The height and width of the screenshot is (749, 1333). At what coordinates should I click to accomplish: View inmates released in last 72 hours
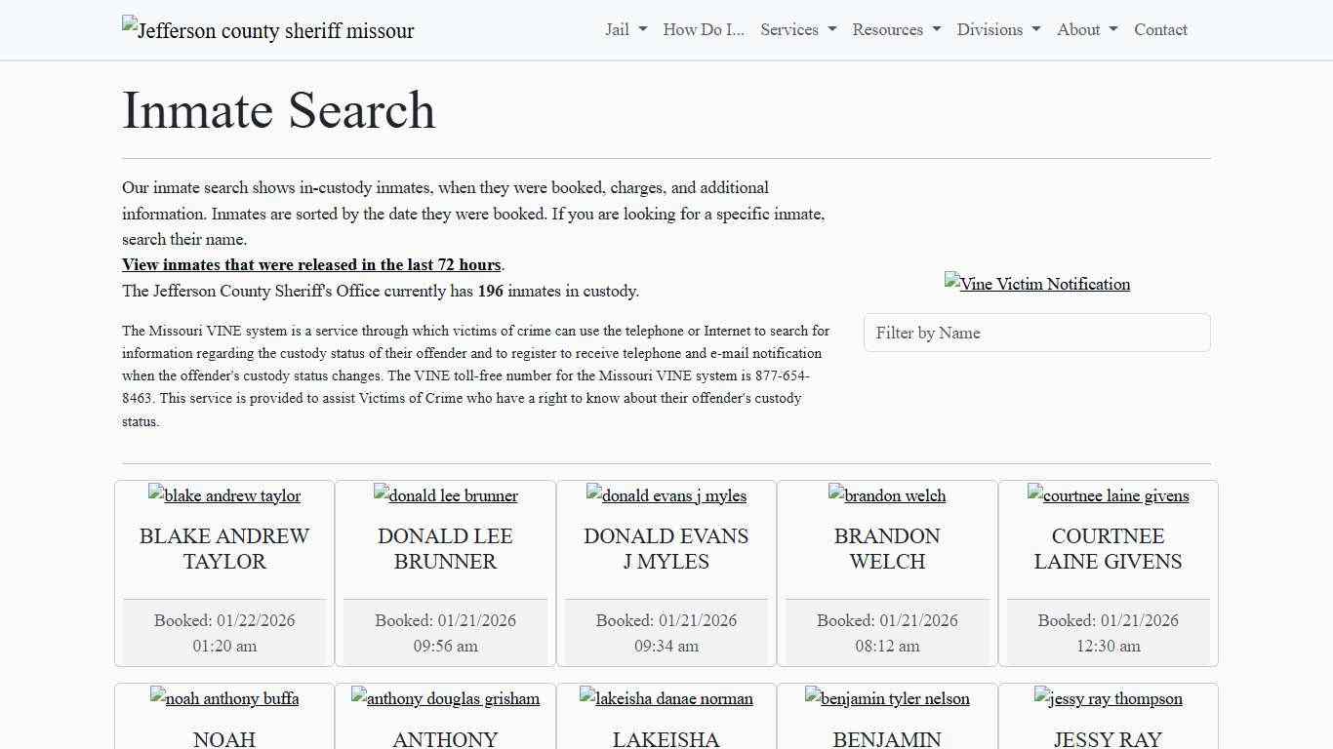click(x=311, y=264)
